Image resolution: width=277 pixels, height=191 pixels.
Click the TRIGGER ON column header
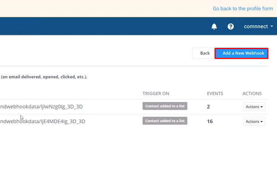click(156, 94)
